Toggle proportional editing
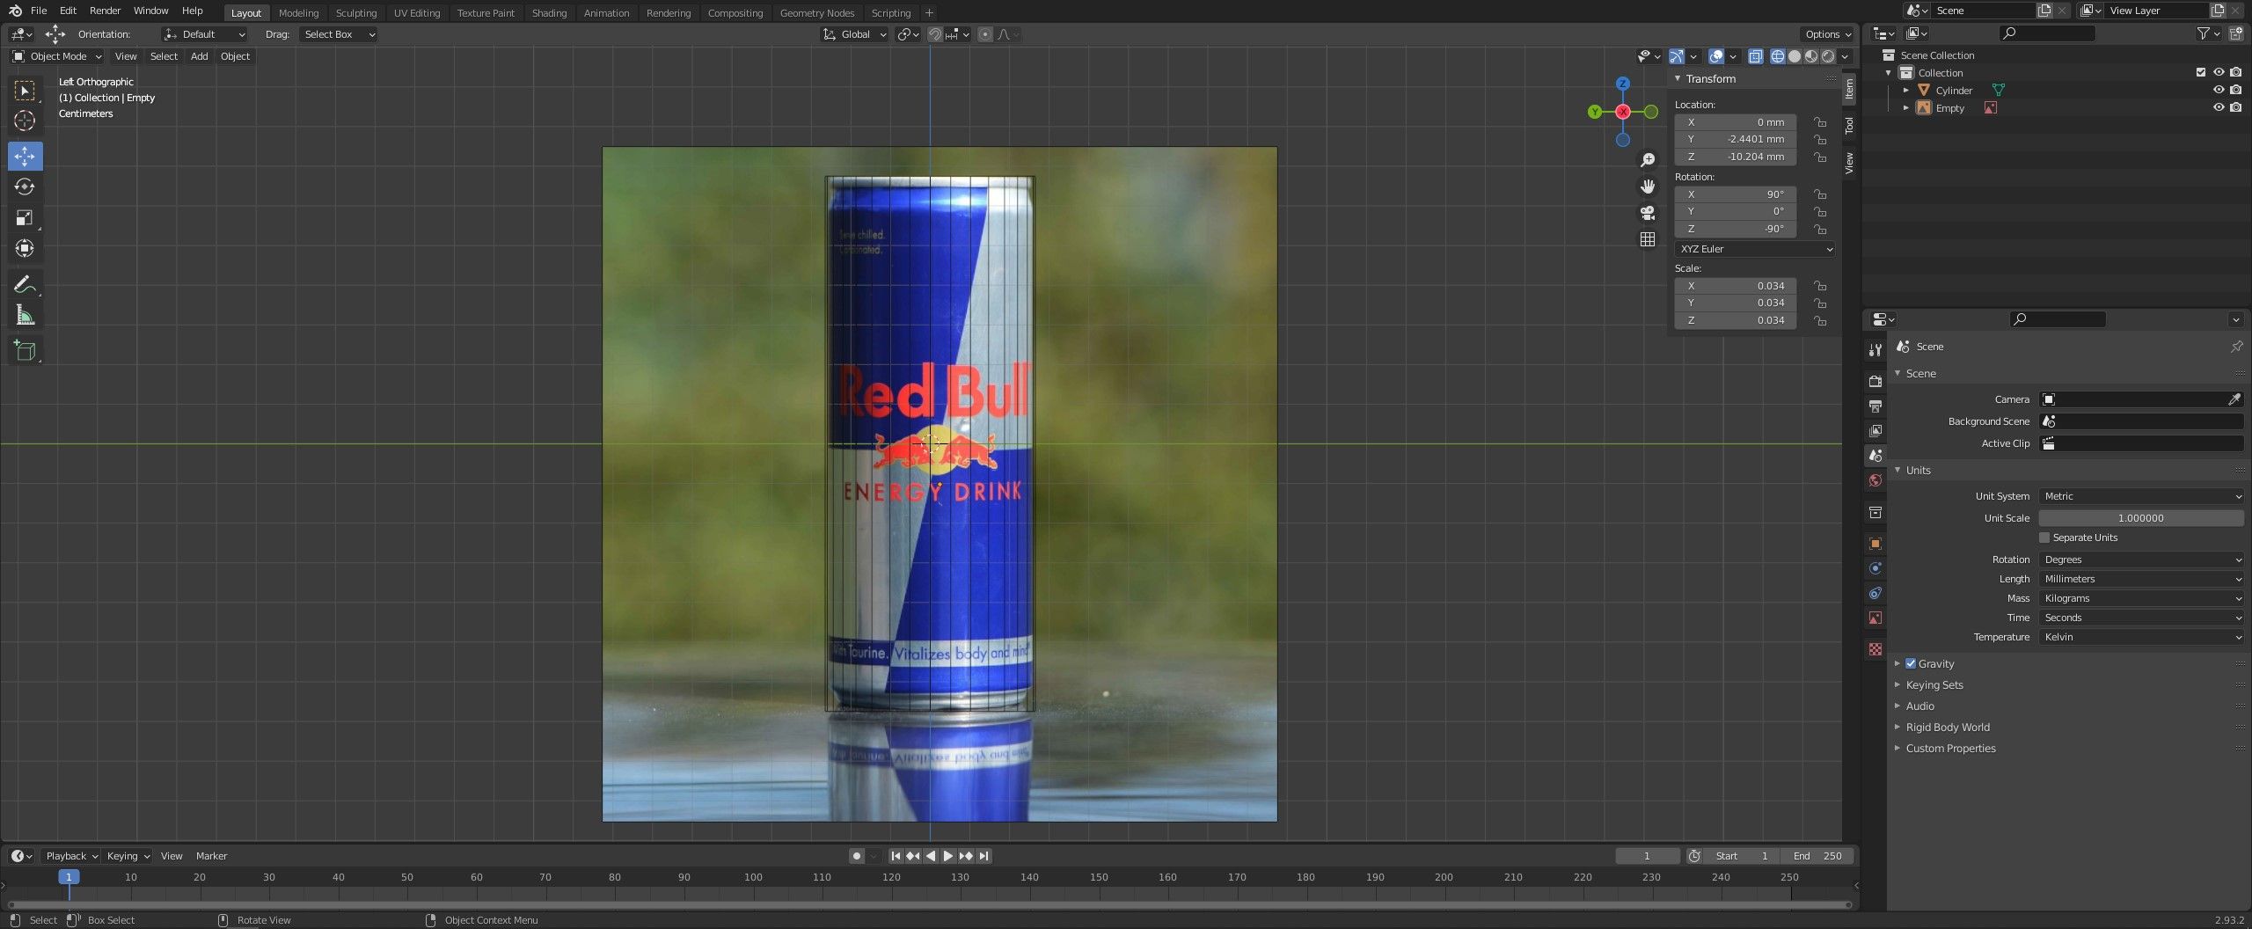Screen dimensions: 2252x929 tap(985, 34)
